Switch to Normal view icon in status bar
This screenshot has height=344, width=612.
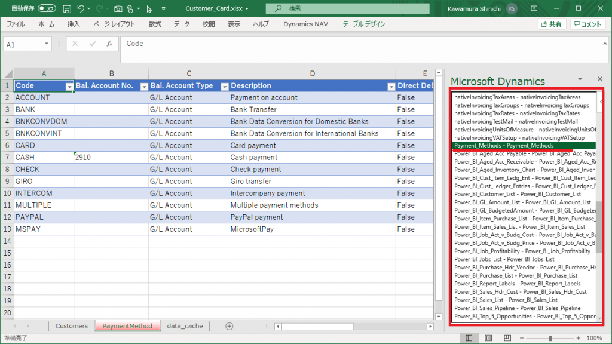click(469, 338)
